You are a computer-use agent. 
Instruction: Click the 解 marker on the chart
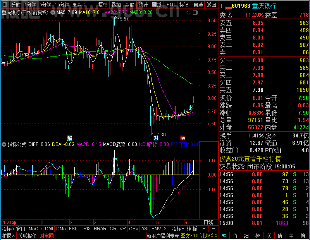point(70,138)
